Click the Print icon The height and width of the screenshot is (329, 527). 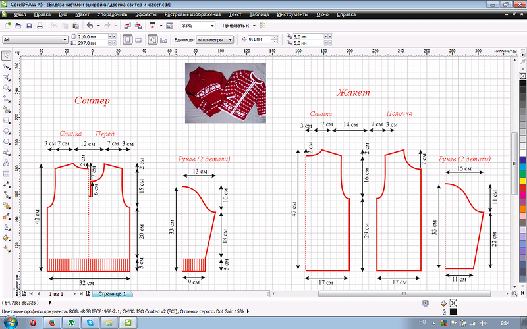point(40,26)
